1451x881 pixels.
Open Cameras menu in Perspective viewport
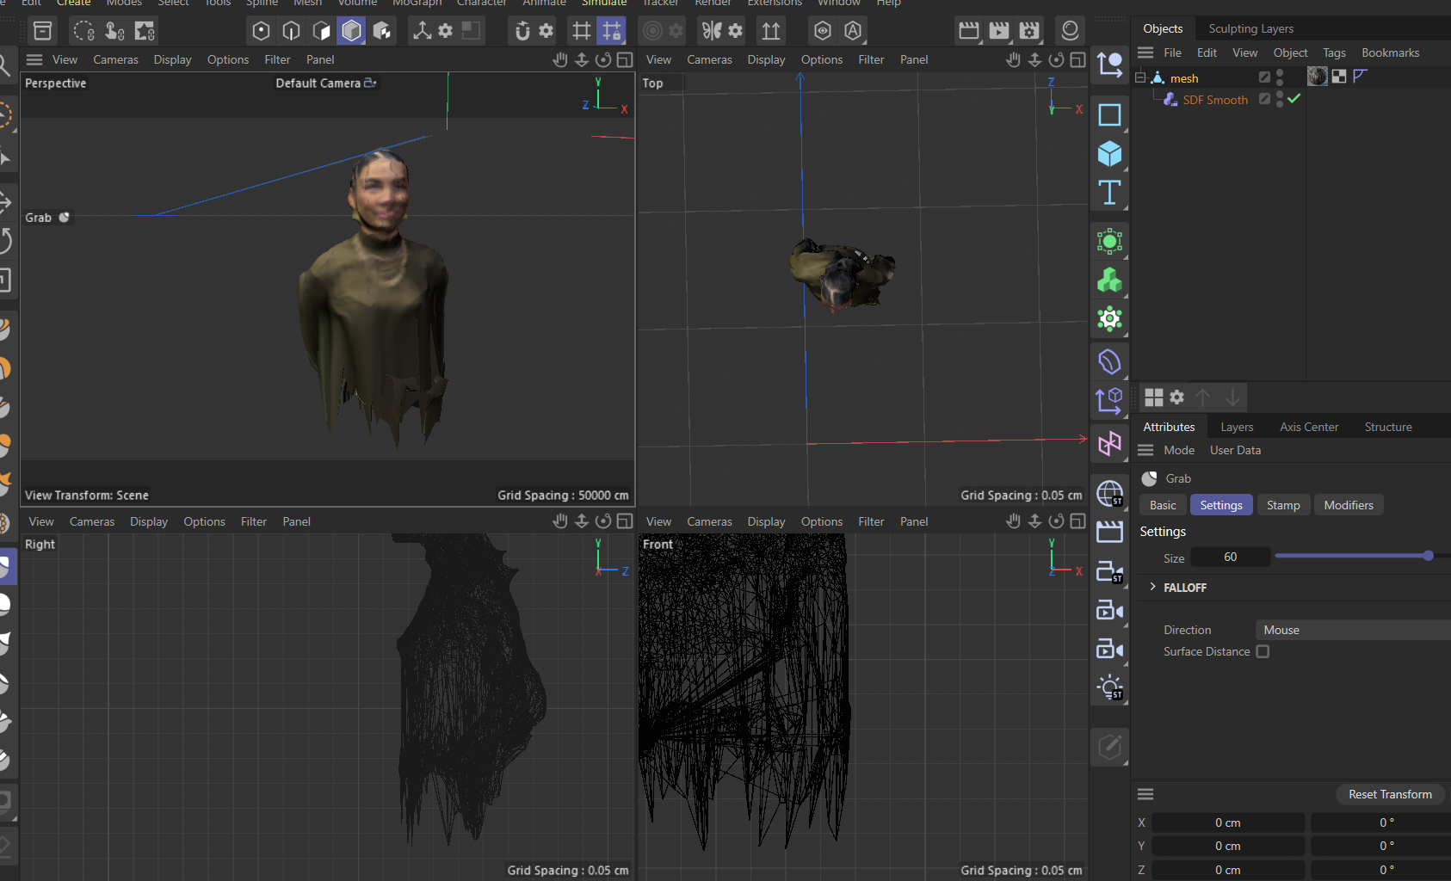115,59
